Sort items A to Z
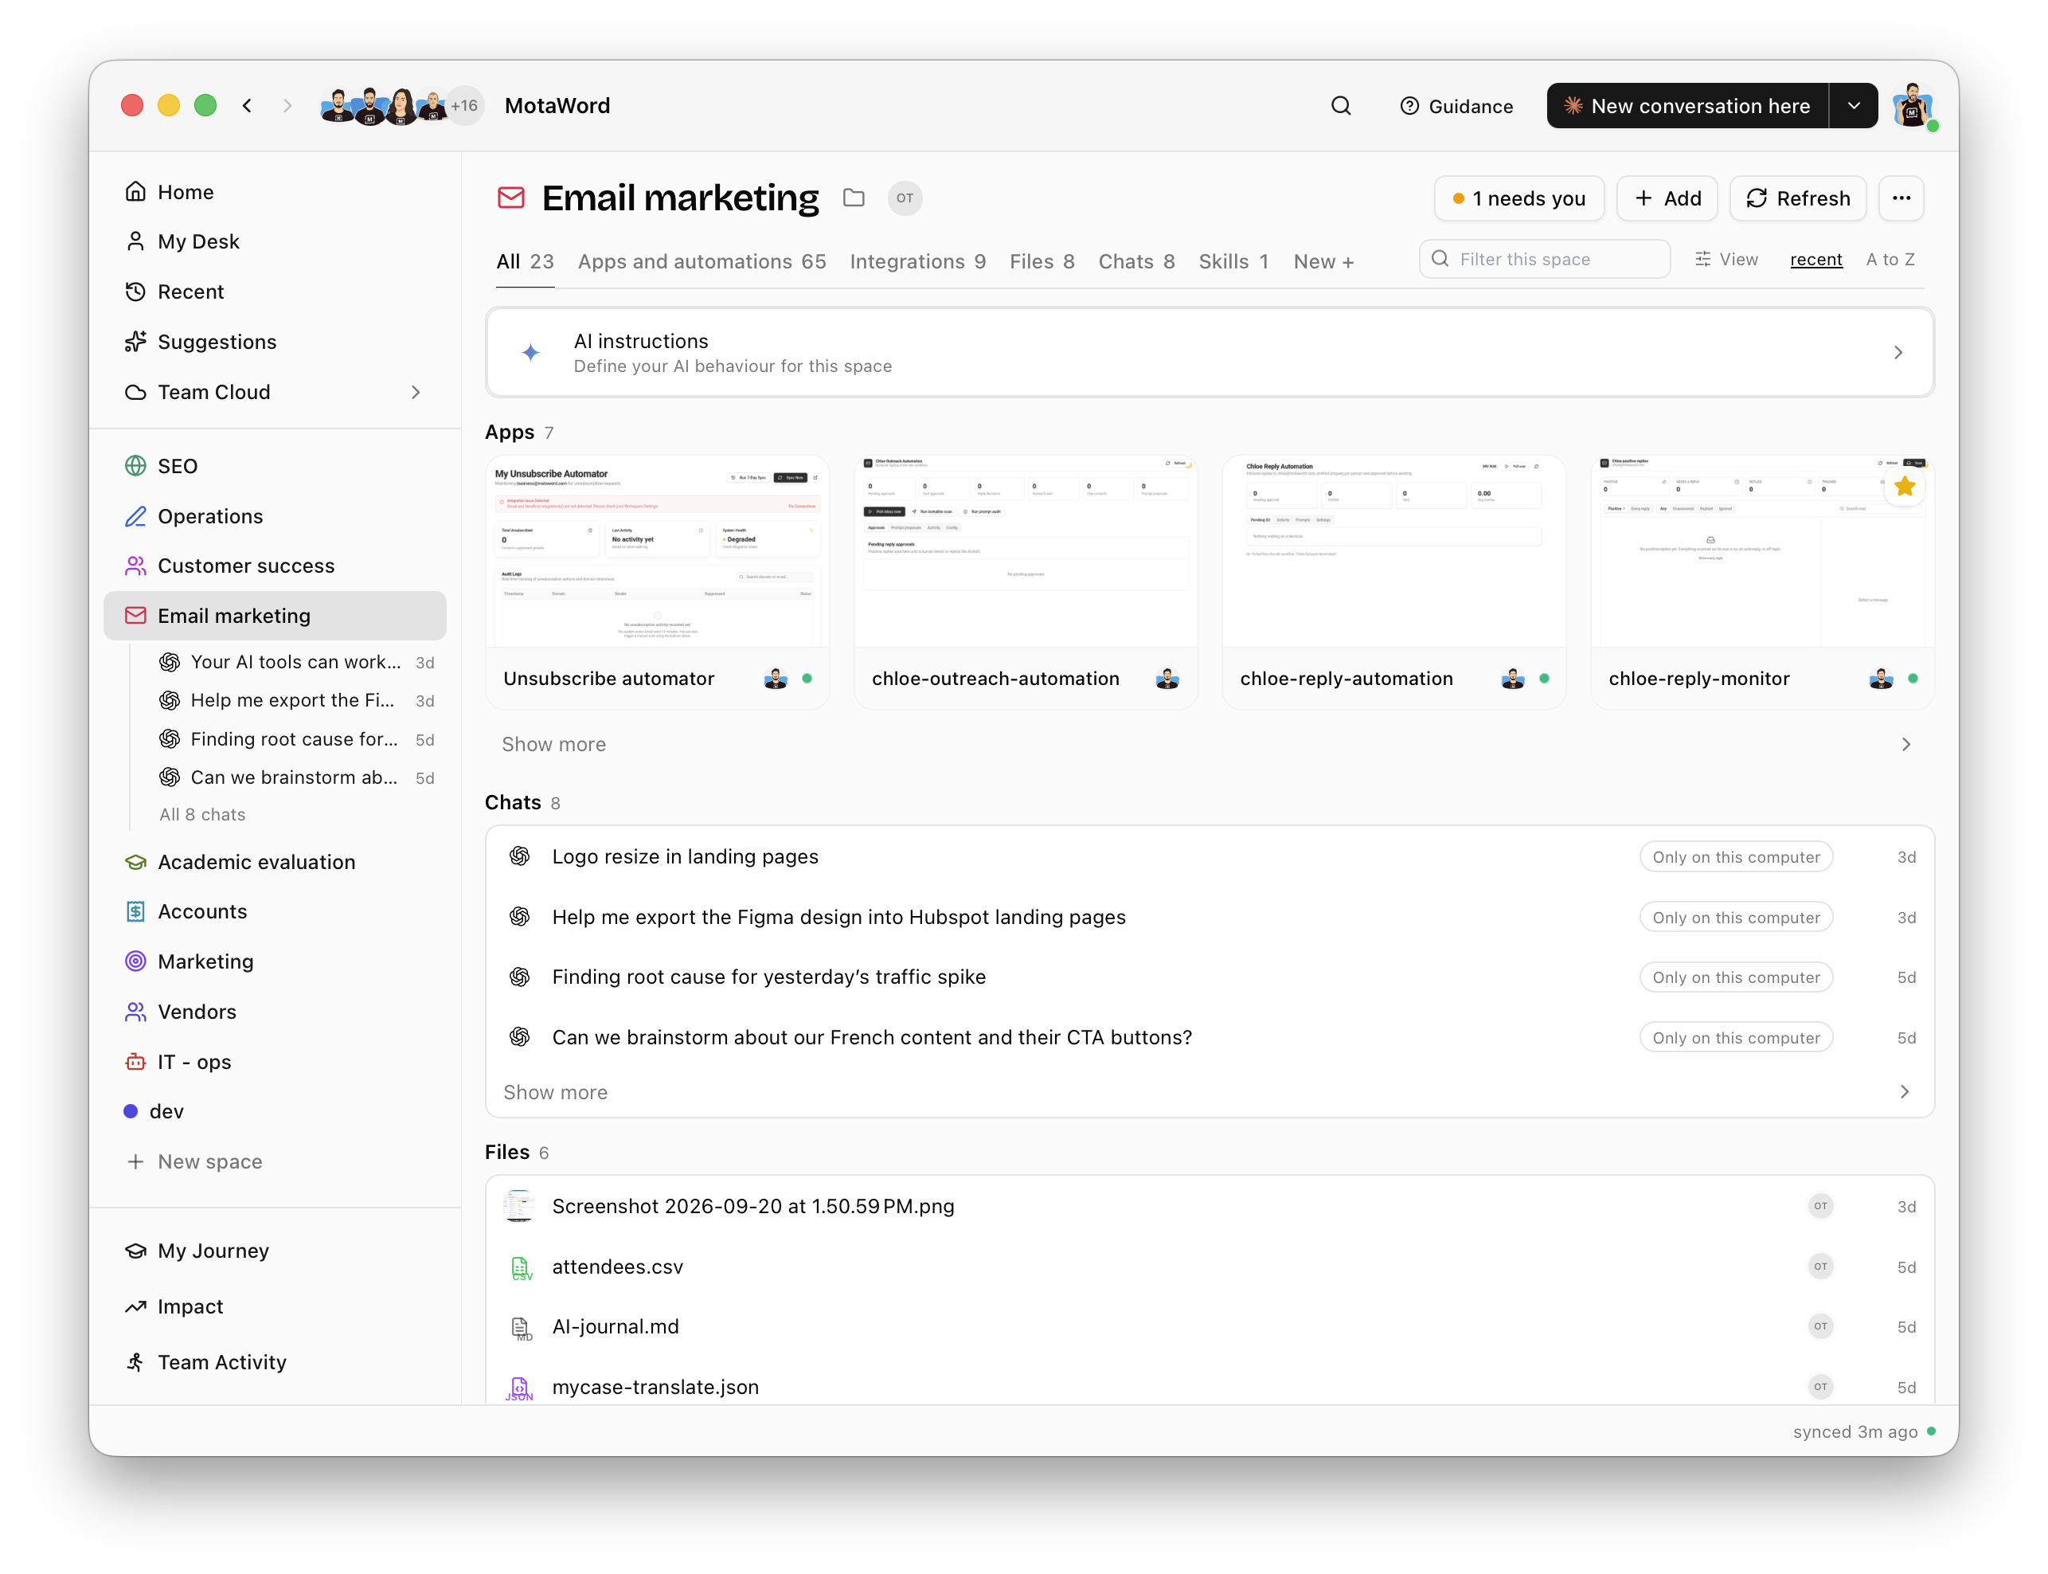2048x1574 pixels. (x=1889, y=260)
